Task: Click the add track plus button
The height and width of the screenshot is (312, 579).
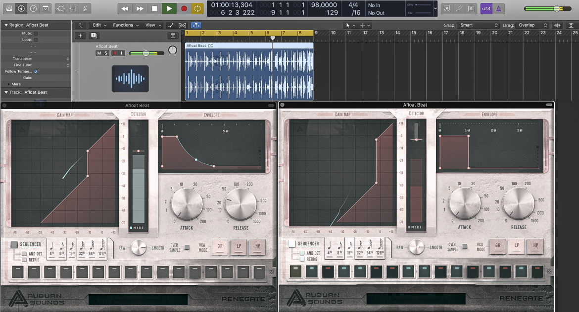Action: (x=80, y=36)
